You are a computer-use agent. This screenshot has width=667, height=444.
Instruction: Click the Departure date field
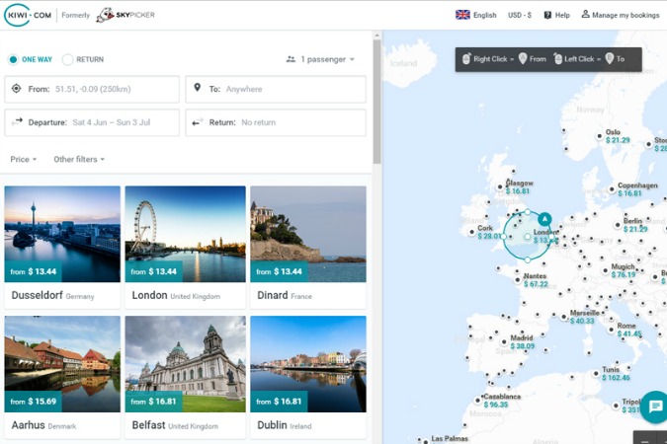coord(92,122)
